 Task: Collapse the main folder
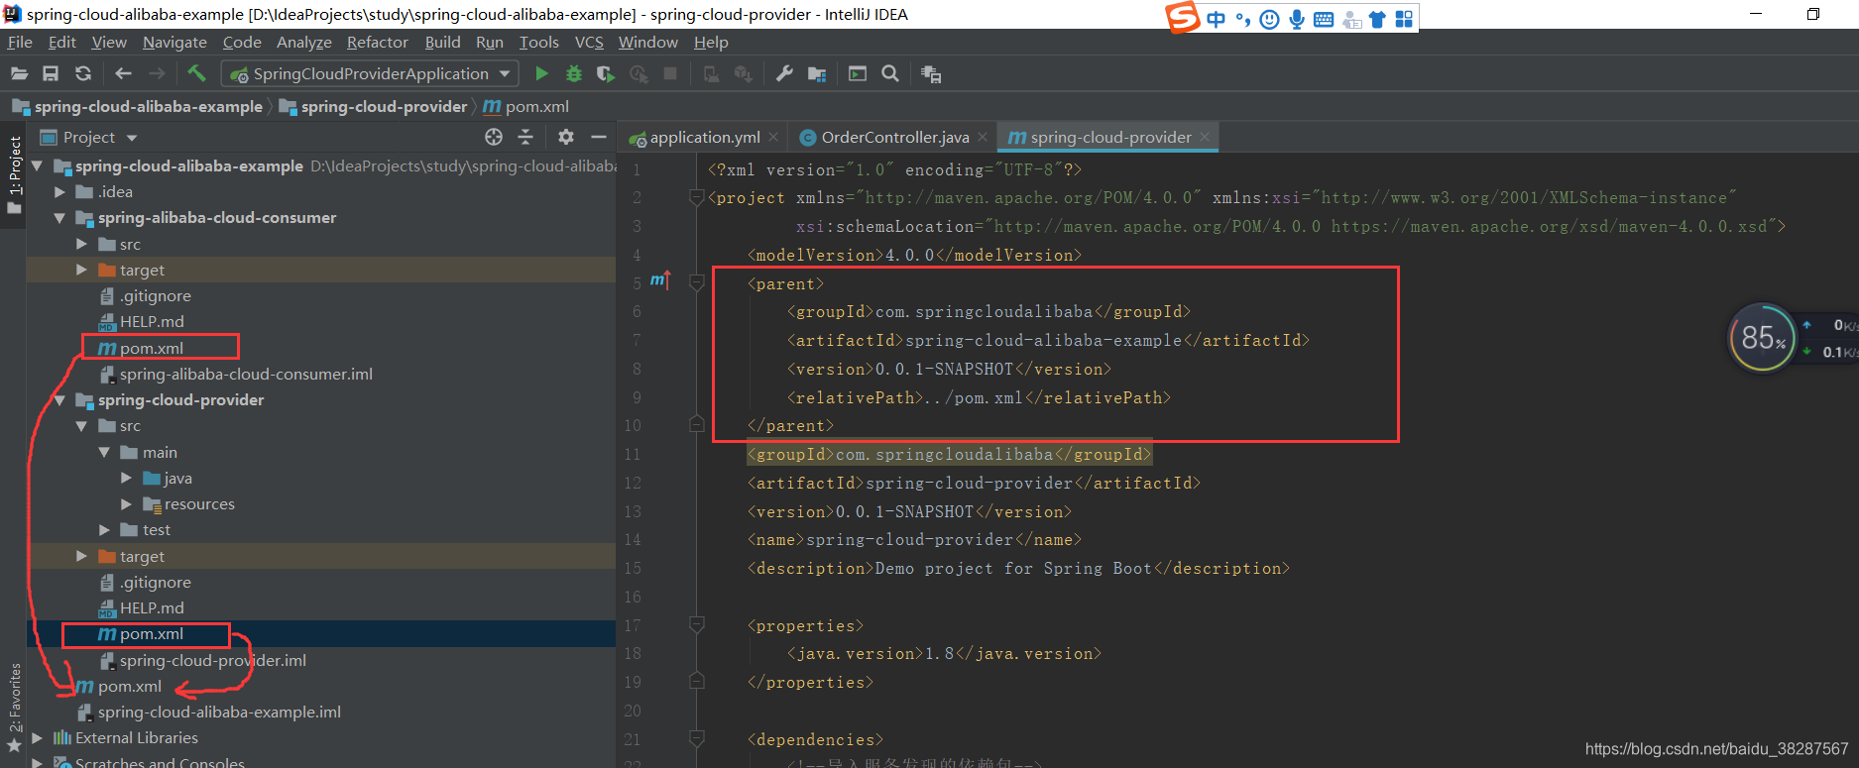point(104,452)
